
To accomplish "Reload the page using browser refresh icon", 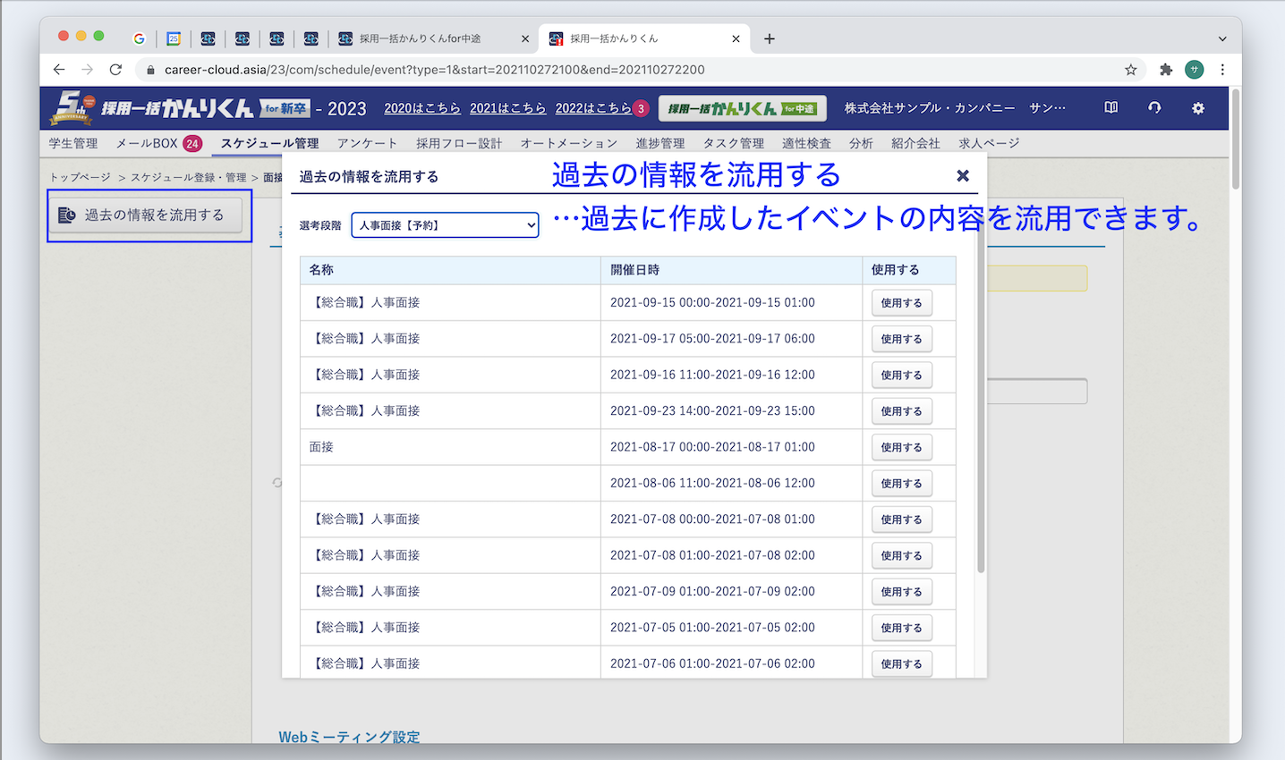I will [x=115, y=70].
